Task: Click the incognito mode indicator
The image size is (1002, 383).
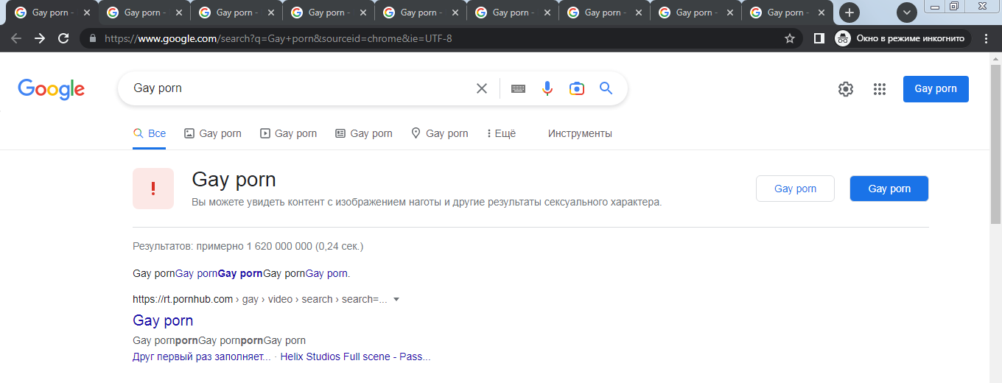Action: point(902,38)
